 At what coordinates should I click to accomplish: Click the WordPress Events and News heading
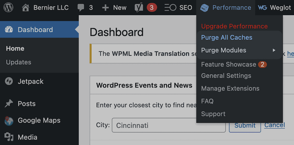click(x=144, y=85)
